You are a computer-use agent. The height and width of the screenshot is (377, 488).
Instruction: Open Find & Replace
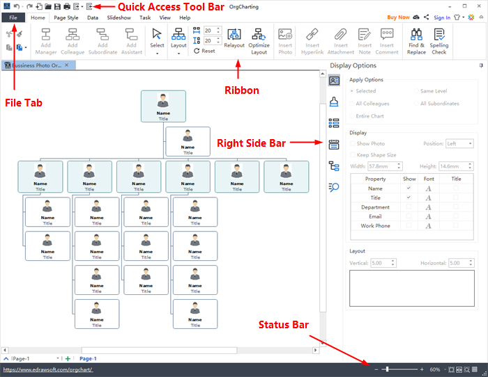click(416, 41)
